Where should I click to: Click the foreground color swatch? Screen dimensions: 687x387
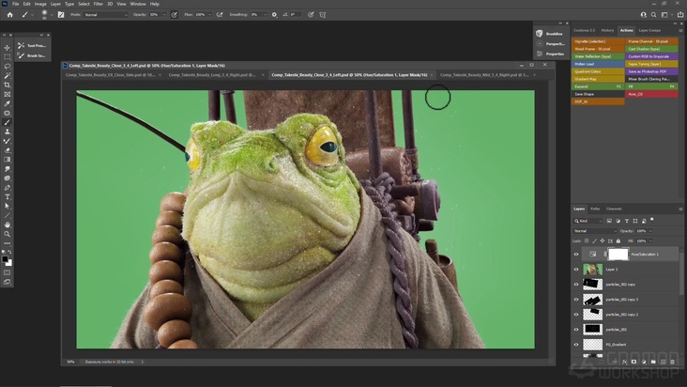click(x=5, y=259)
